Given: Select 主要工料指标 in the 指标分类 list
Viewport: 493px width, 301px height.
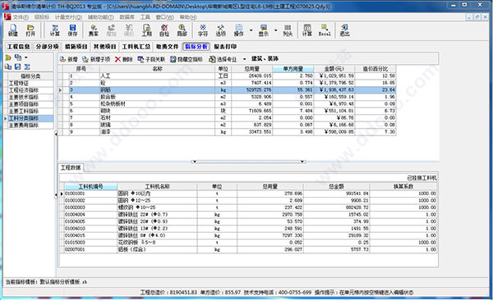Looking at the screenshot, I should (x=30, y=112).
